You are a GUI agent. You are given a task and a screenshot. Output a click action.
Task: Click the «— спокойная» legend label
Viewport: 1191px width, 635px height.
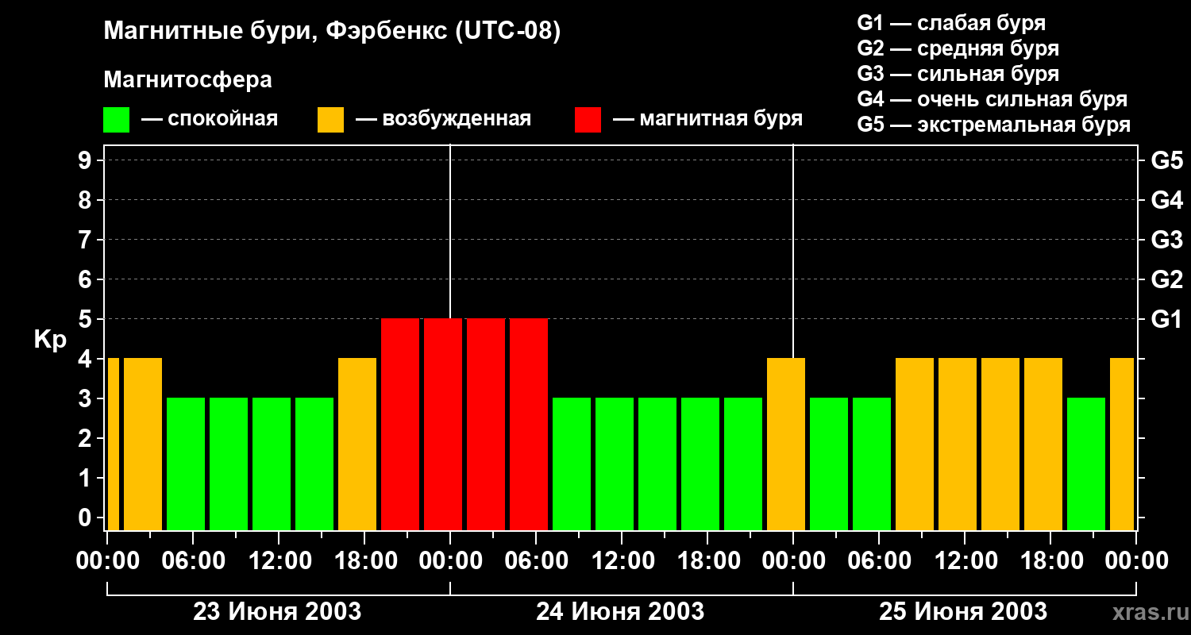210,119
